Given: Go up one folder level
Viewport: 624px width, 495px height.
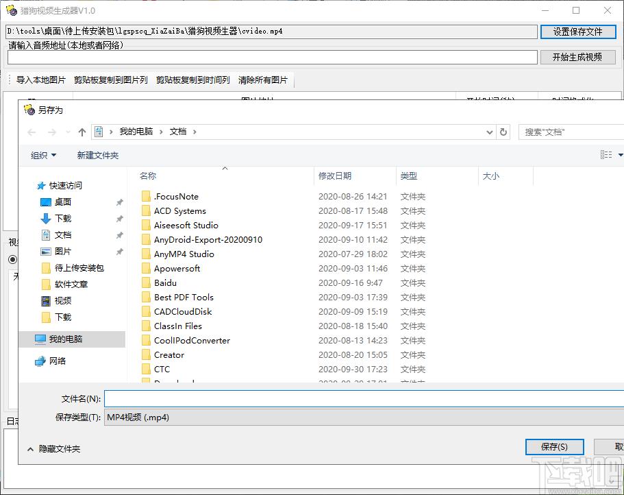Looking at the screenshot, I should pos(82,132).
